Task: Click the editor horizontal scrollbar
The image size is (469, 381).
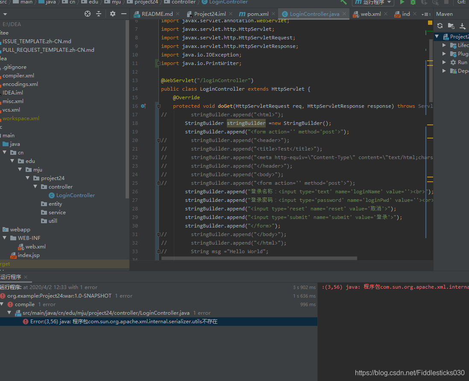Action: coord(259,258)
